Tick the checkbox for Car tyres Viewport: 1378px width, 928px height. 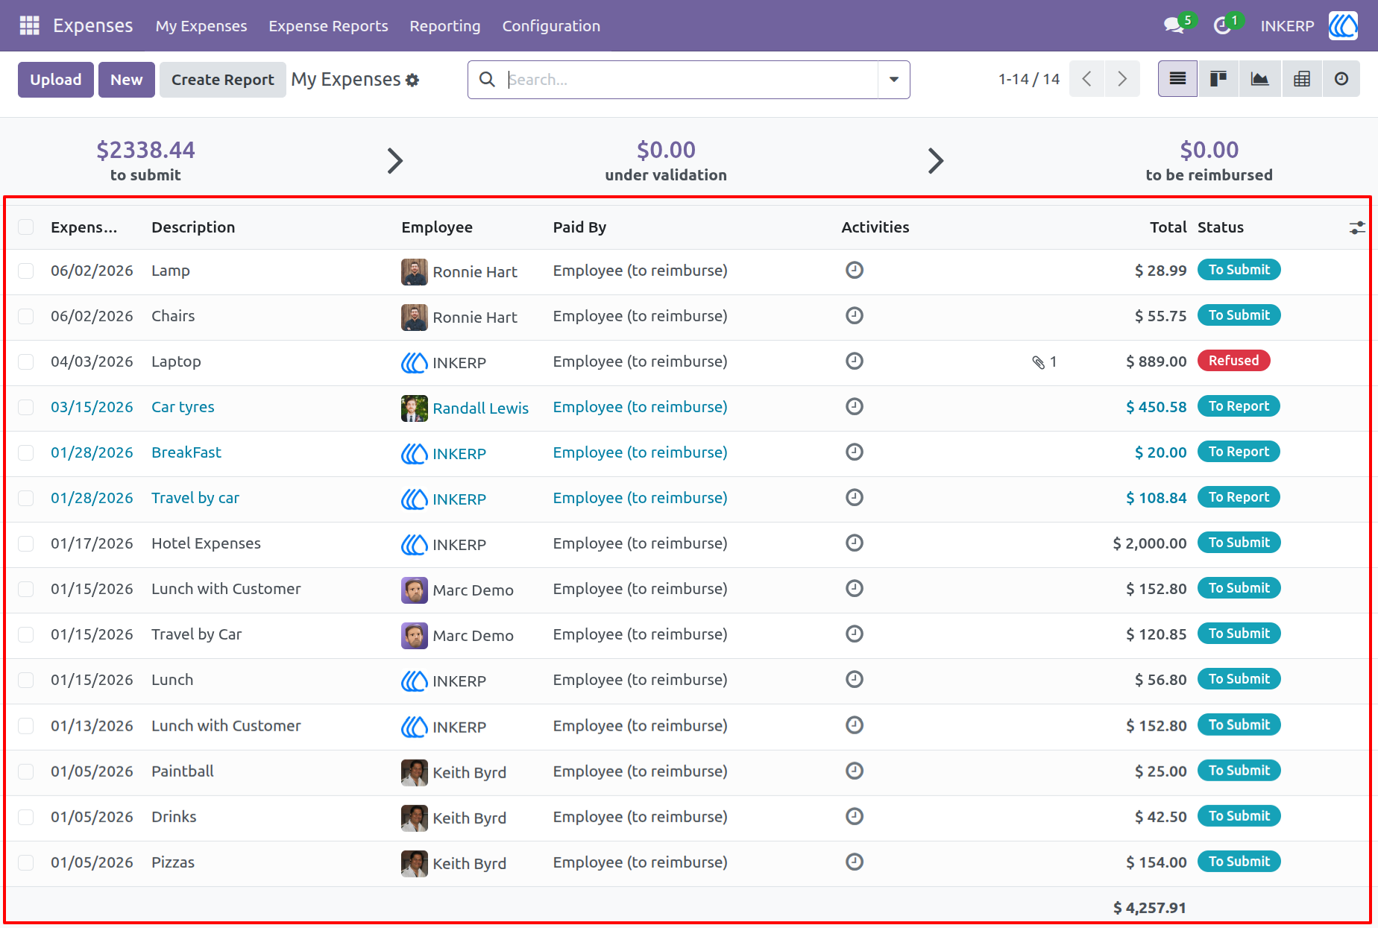pyautogui.click(x=26, y=407)
